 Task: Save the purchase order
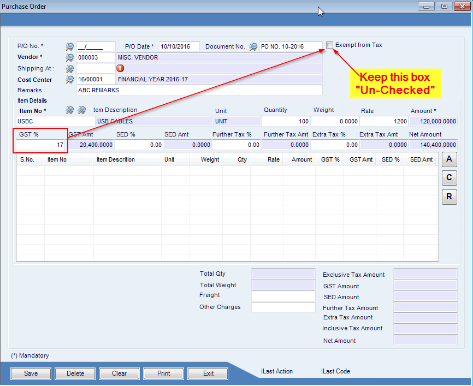pyautogui.click(x=31, y=373)
